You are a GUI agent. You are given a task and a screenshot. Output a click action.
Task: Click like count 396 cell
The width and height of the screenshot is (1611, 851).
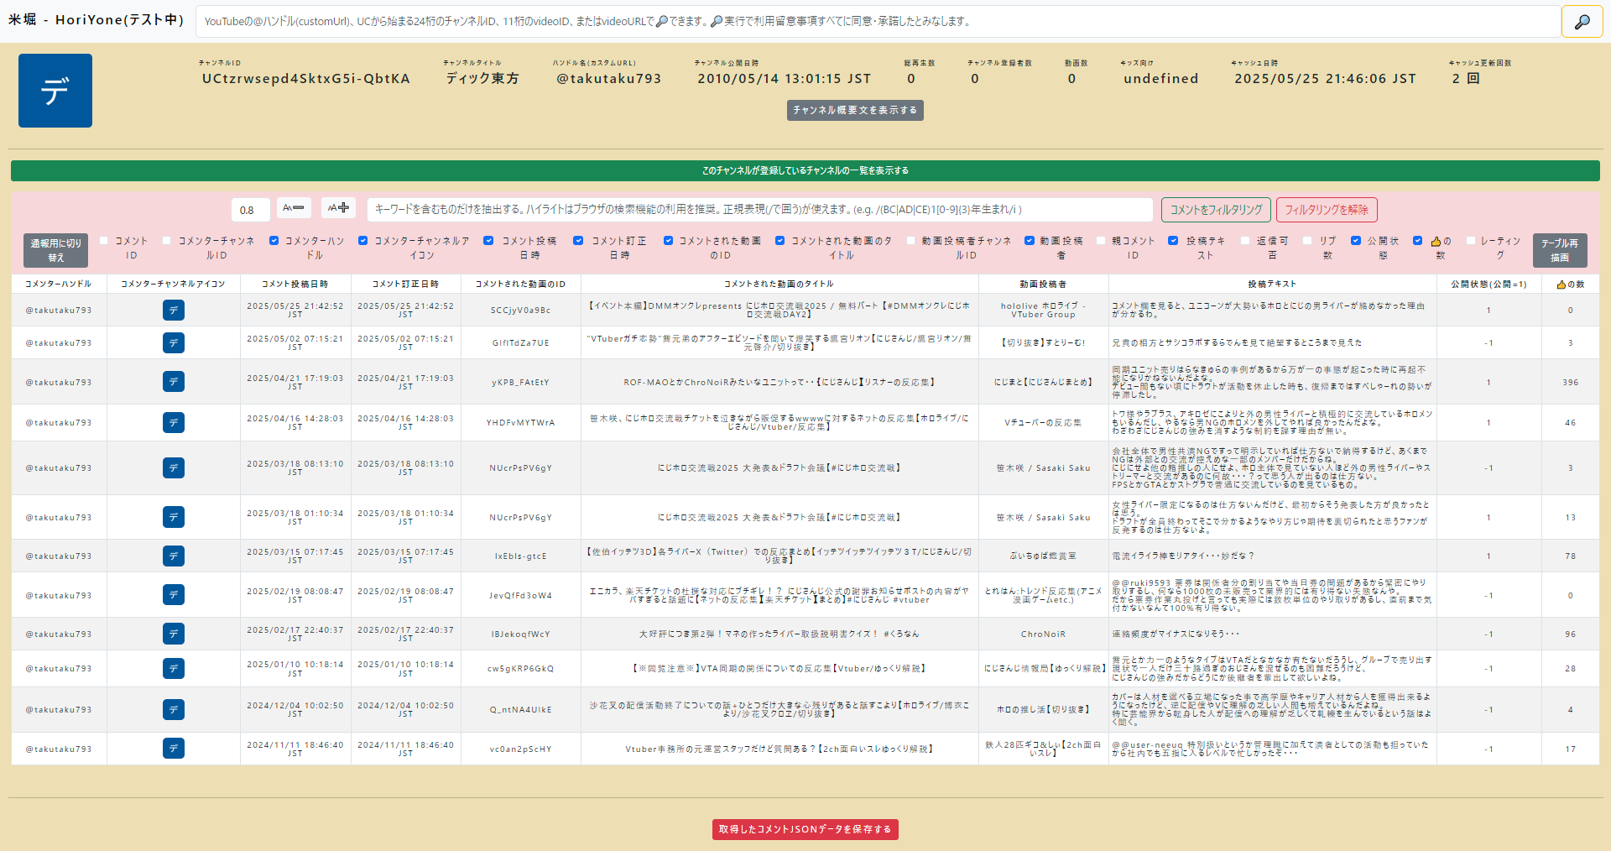pos(1571,383)
